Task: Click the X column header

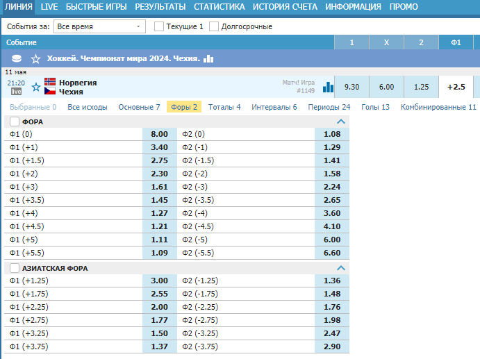Action: [x=387, y=42]
